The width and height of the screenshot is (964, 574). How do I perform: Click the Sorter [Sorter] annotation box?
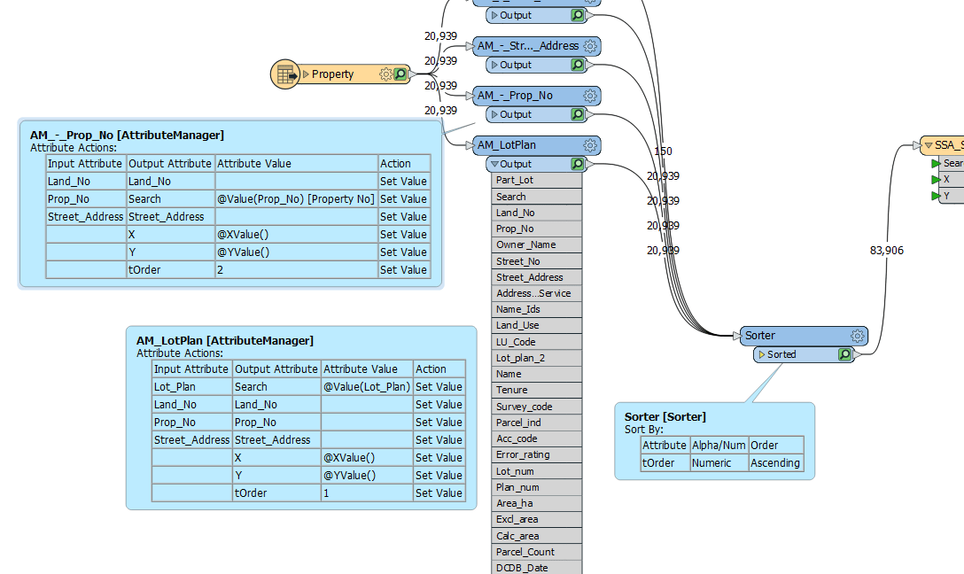coord(713,441)
